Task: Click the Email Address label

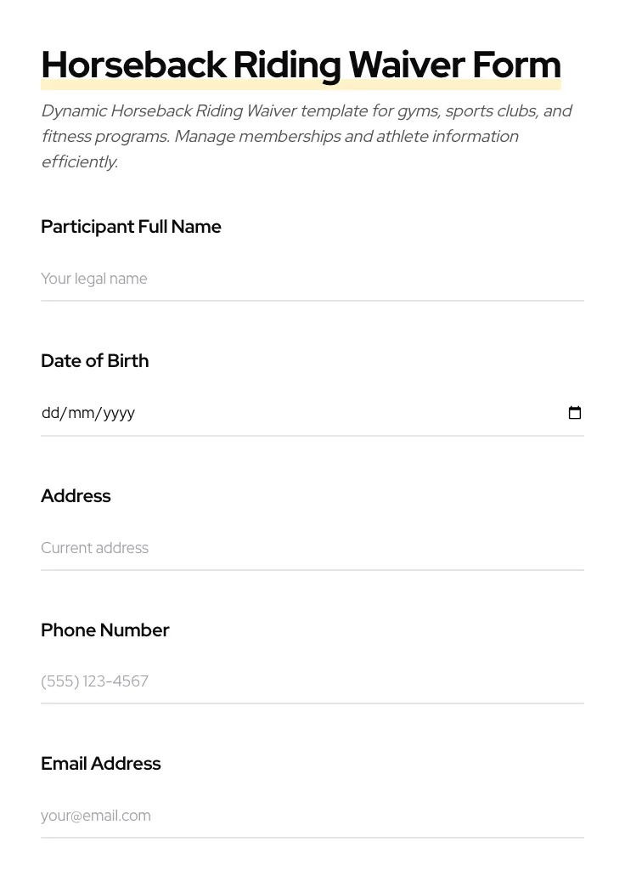Action: point(100,764)
